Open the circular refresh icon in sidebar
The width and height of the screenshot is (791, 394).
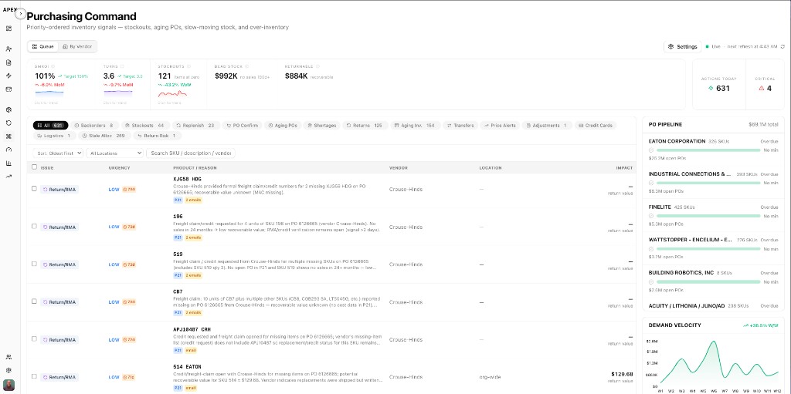[8, 123]
